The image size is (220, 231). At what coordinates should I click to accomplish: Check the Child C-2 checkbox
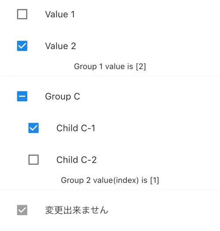click(33, 160)
